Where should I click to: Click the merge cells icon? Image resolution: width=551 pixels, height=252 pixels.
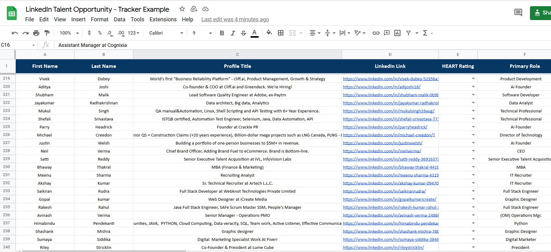tap(292, 33)
